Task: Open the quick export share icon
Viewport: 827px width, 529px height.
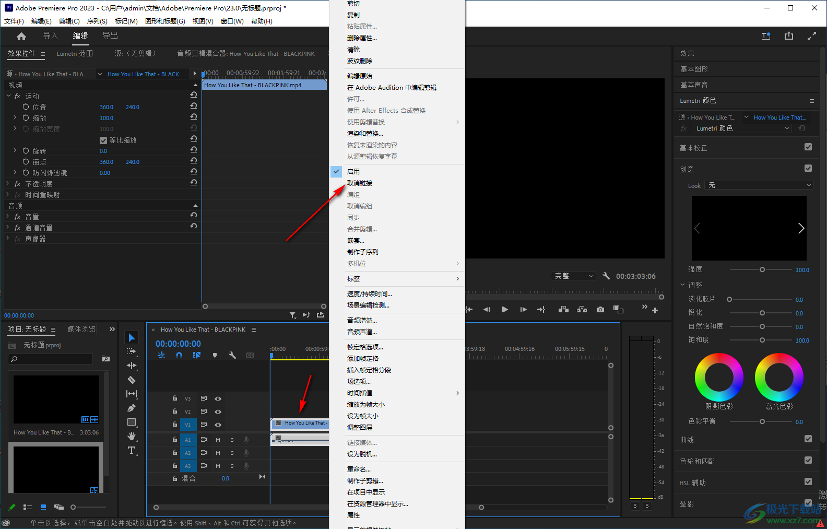Action: [789, 36]
